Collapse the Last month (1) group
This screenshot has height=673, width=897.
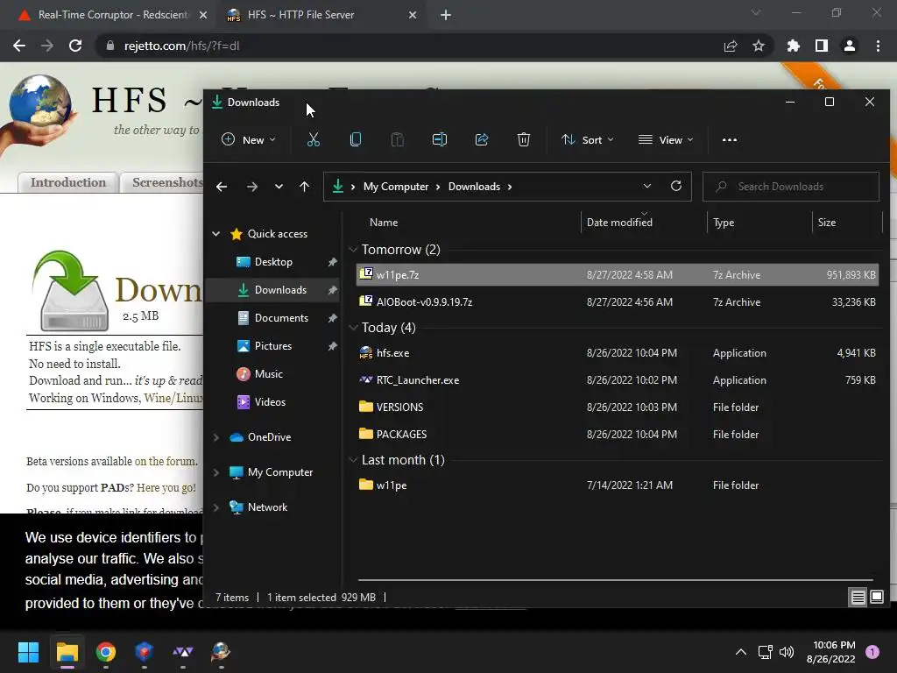point(354,459)
